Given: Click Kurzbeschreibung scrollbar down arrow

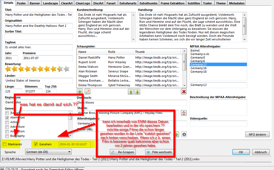Looking at the screenshot, I should (x=134, y=40).
